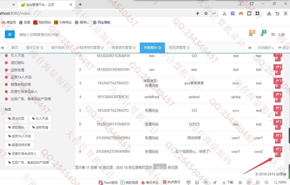Image resolution: width=290 pixels, height=185 pixels.
Task: Open the 网址导航 bookmark
Action: 102,22
